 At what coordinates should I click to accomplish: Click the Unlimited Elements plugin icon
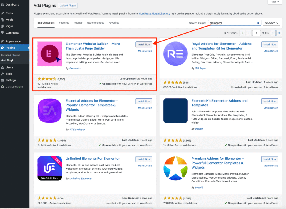(x=50, y=168)
